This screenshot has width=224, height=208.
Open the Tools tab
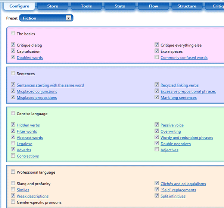(86, 6)
